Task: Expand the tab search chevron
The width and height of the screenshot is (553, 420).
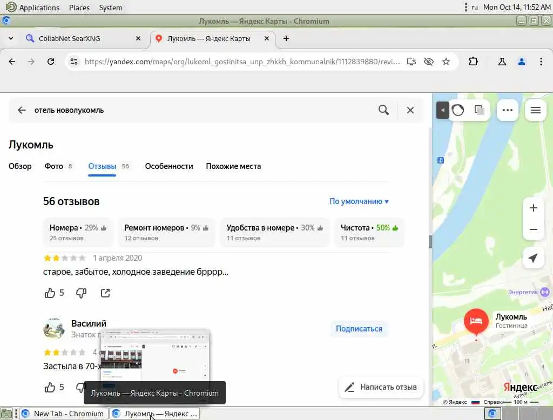Action: click(11, 38)
